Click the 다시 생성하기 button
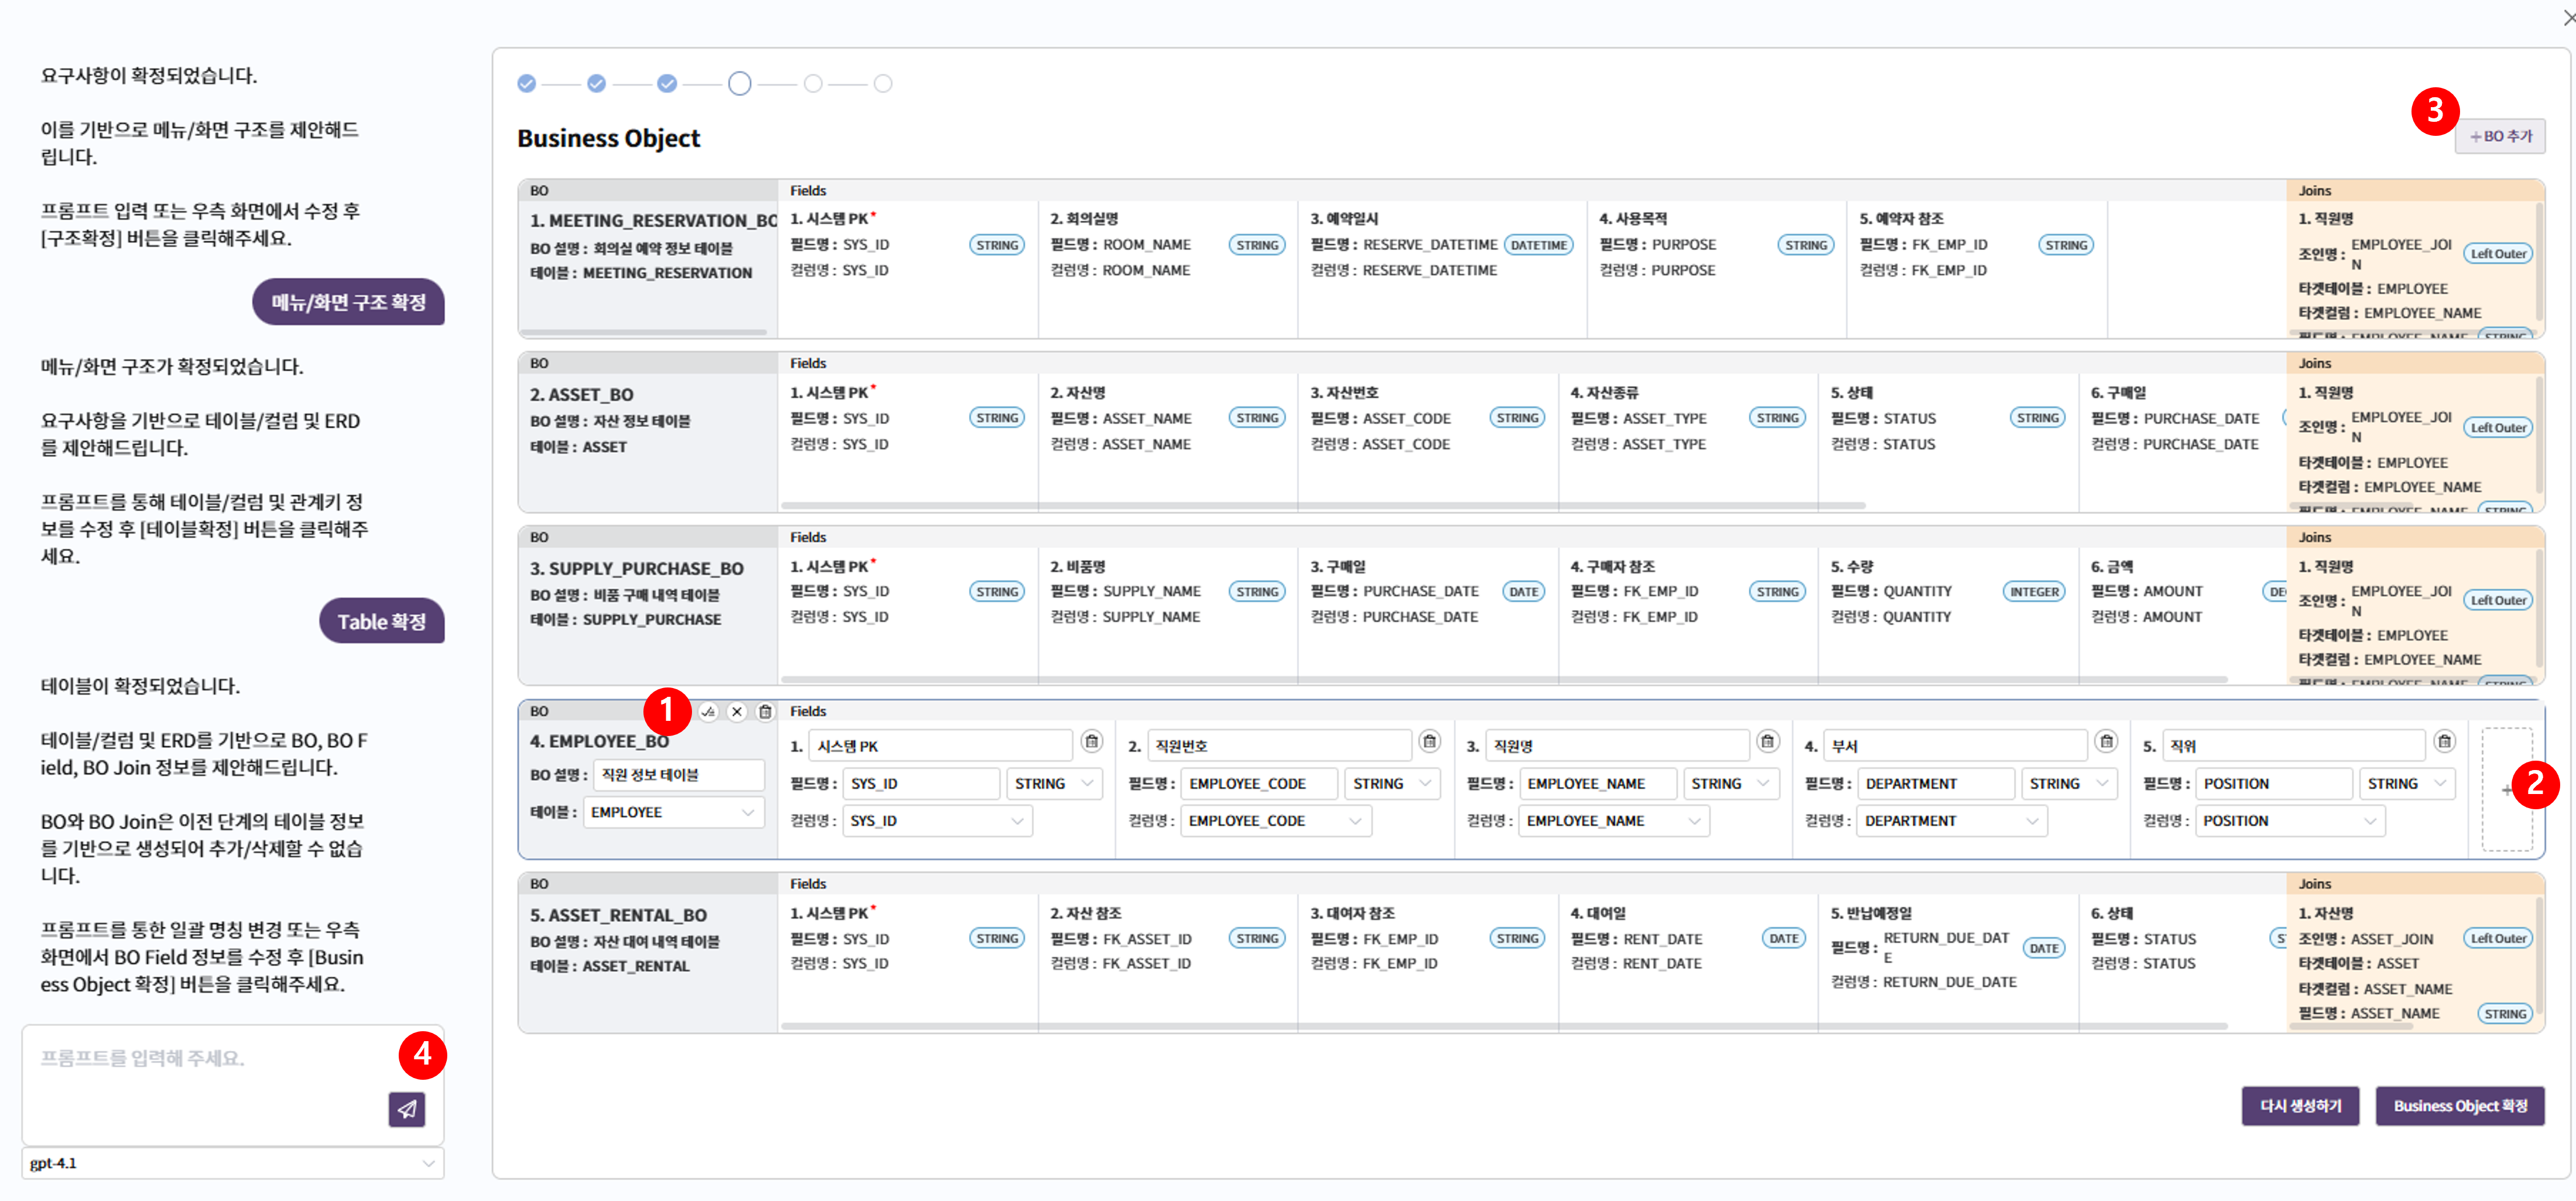Screen dimensions: 2576x1201 click(2300, 1106)
